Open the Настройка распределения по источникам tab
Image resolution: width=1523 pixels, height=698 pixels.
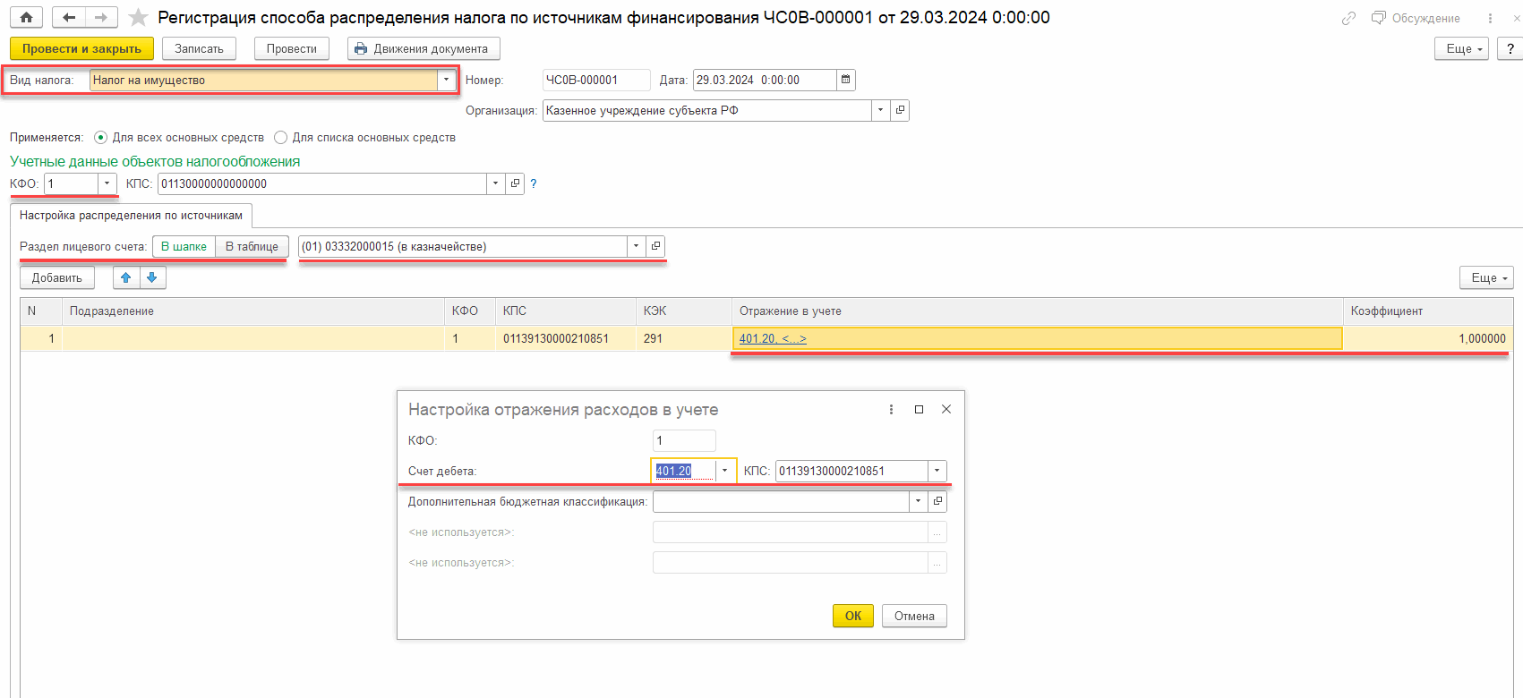(131, 216)
